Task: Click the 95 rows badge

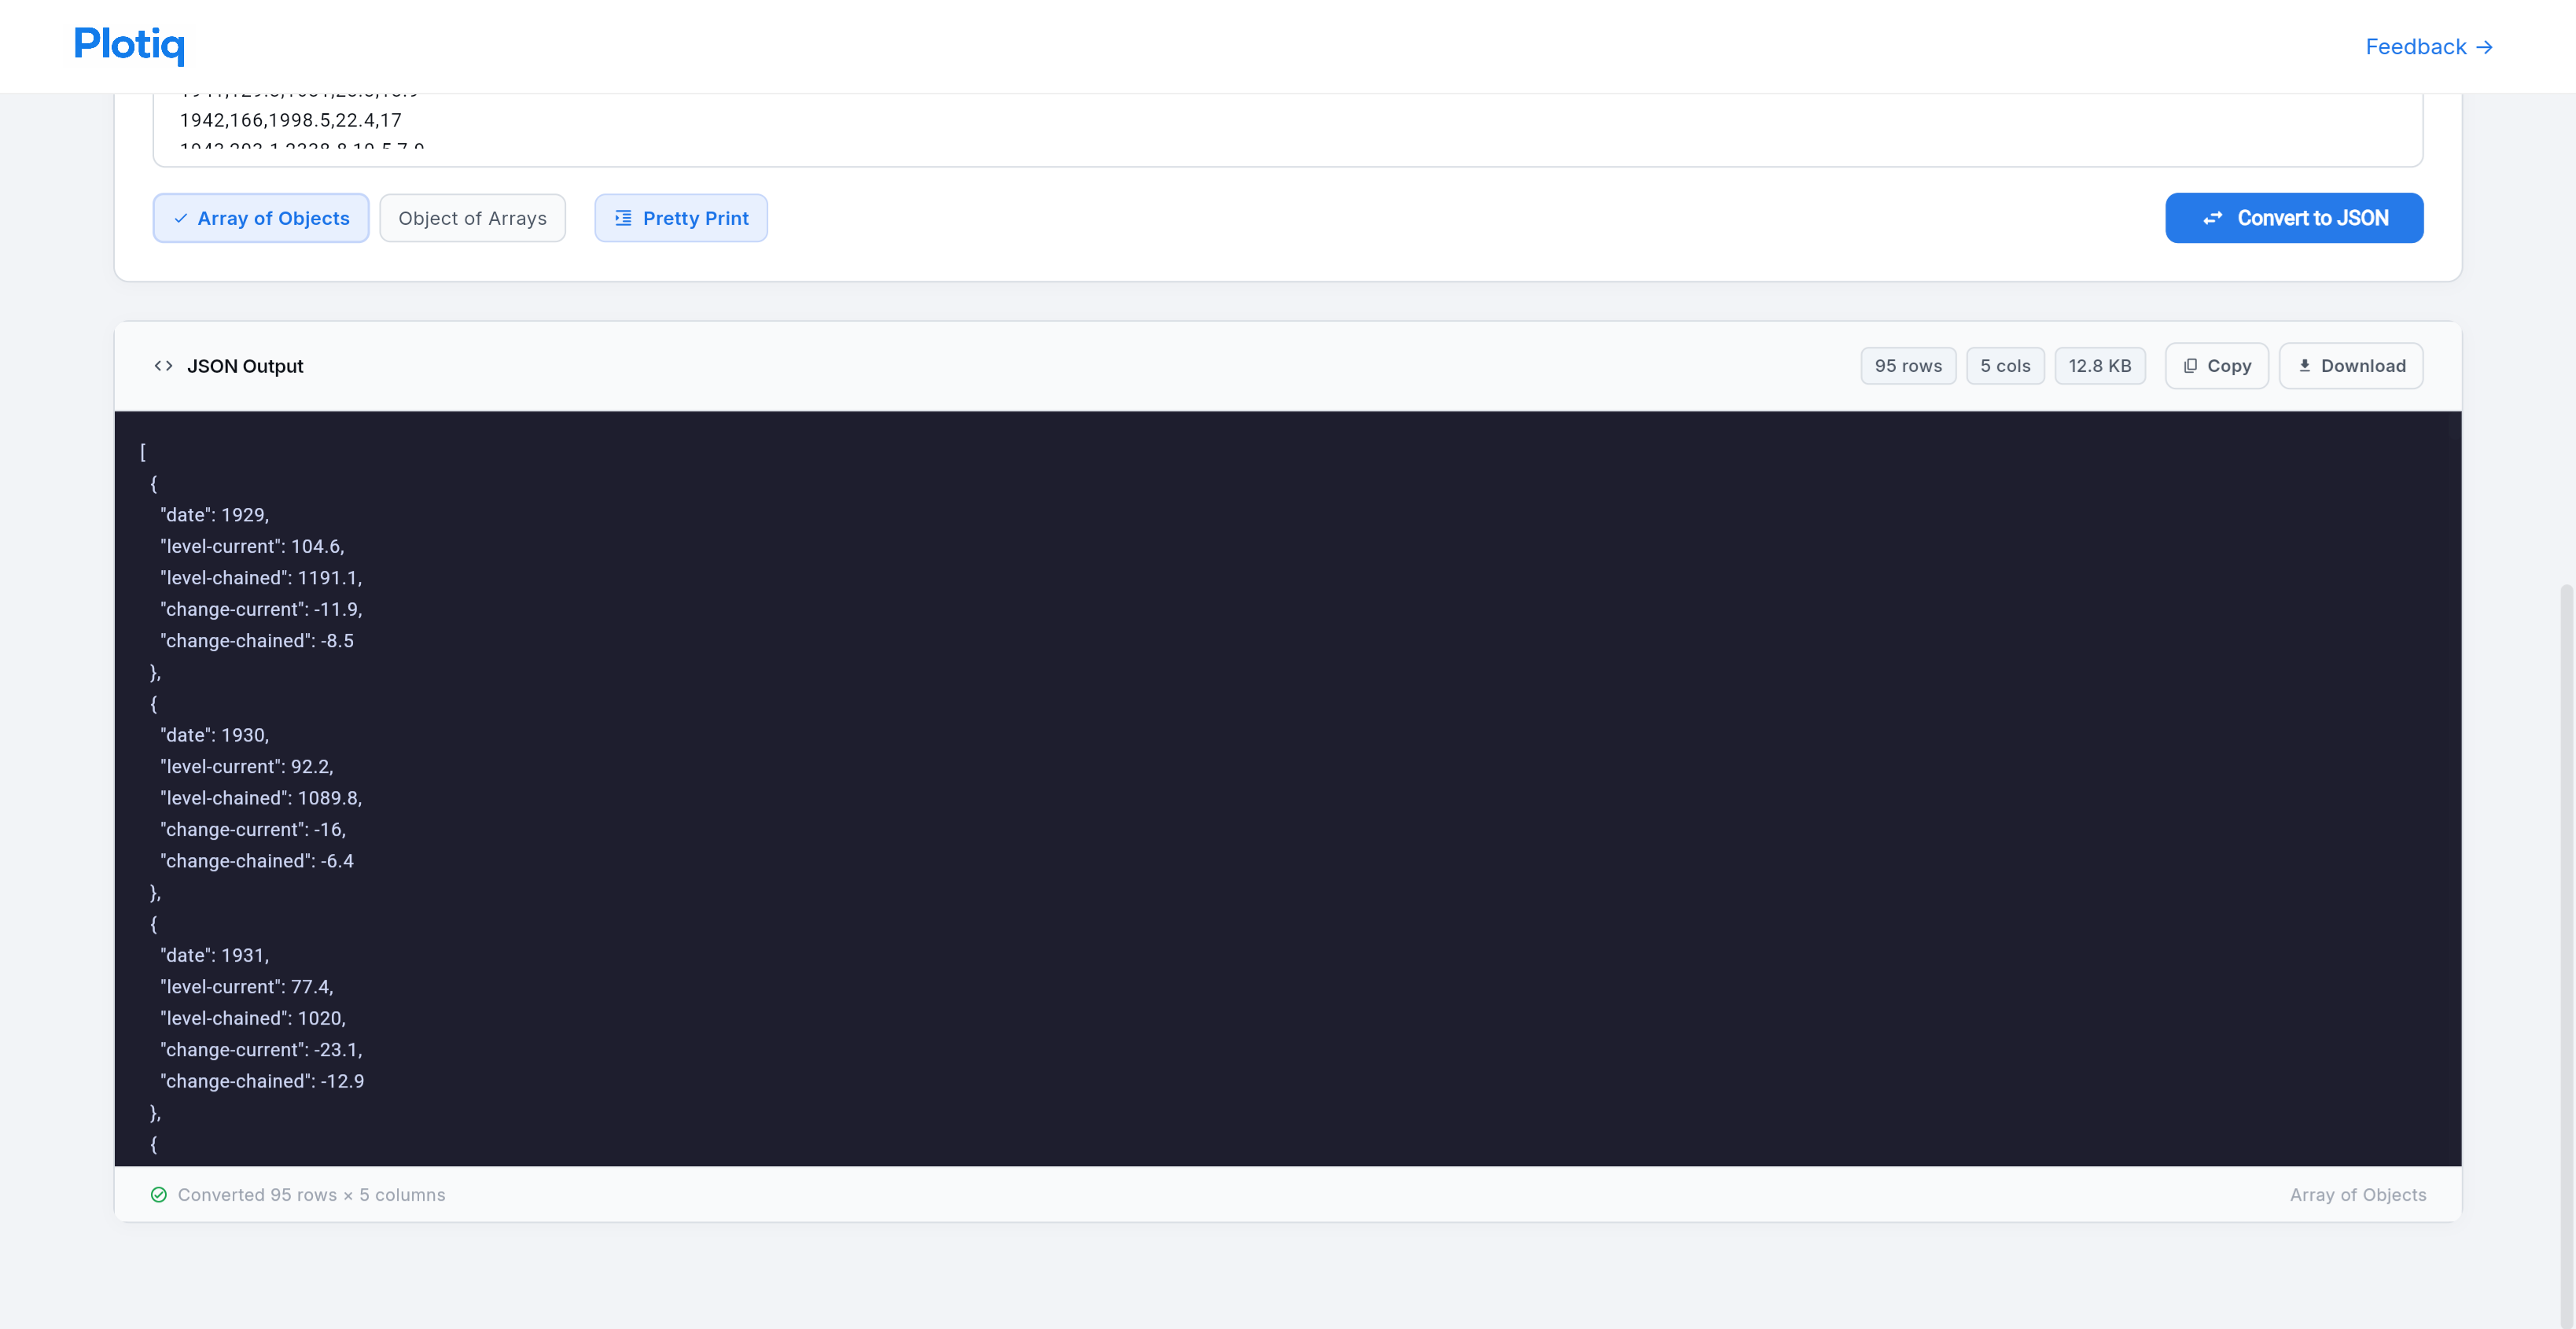Action: click(x=1907, y=366)
